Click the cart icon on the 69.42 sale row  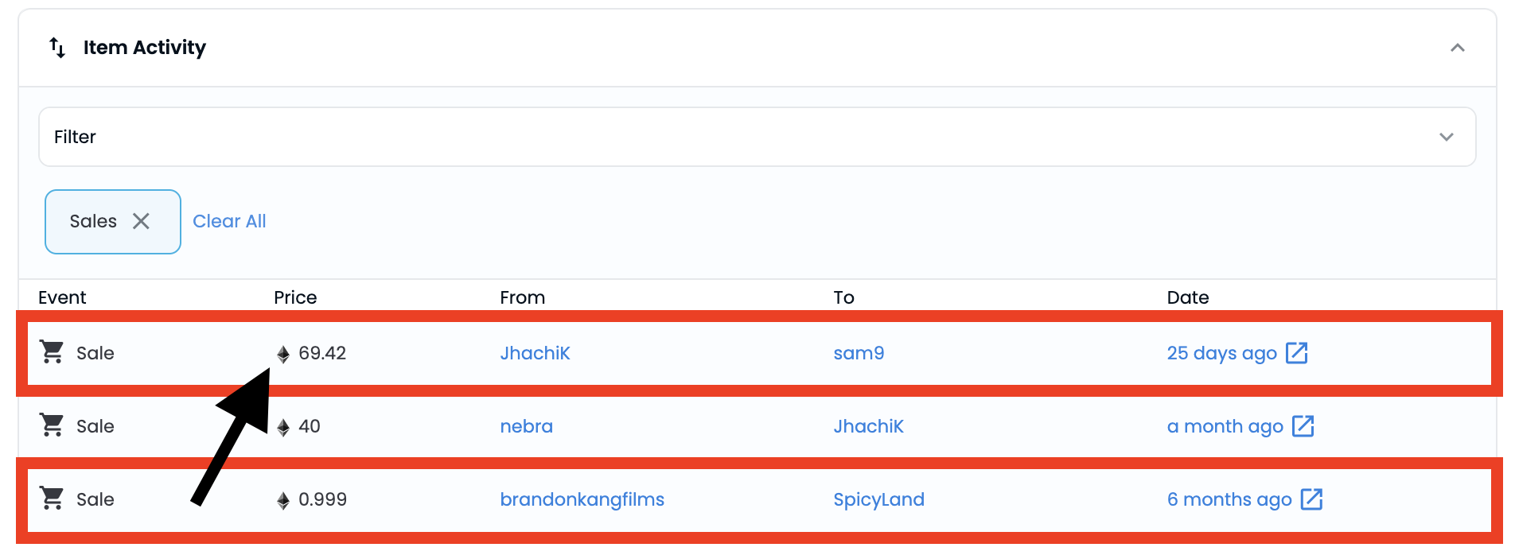(x=53, y=351)
